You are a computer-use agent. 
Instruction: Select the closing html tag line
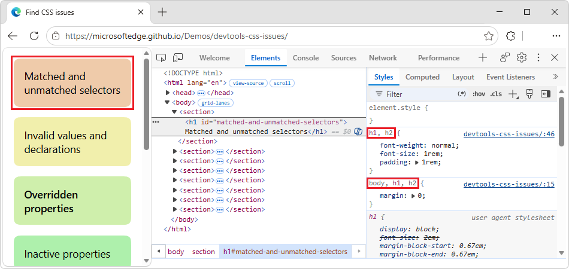tap(177, 229)
